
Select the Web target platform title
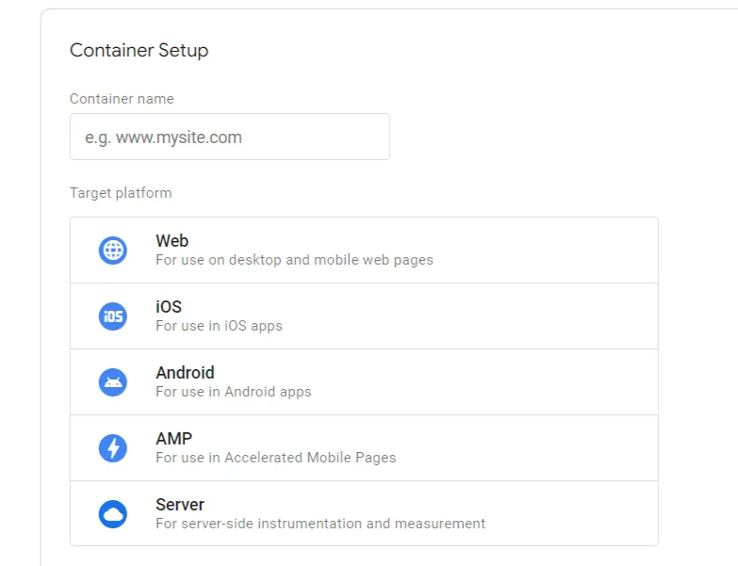172,241
